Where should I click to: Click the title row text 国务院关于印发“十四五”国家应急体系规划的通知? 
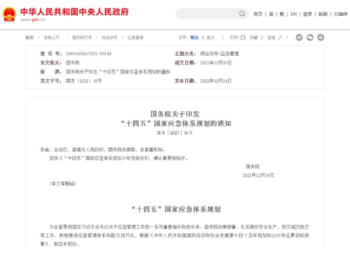118,72
